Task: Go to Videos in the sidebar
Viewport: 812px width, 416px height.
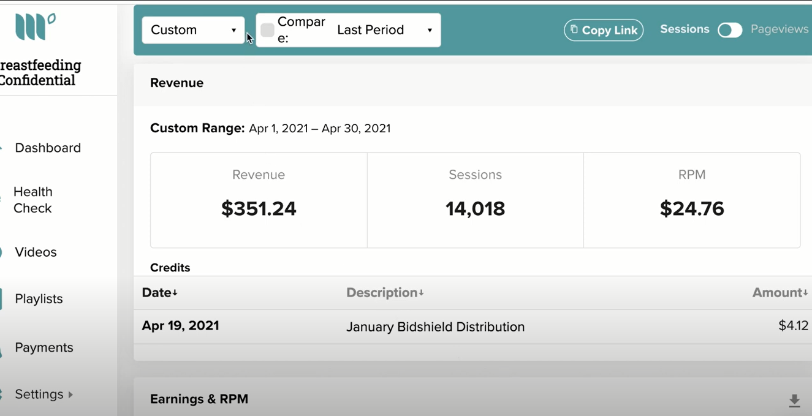Action: [x=36, y=252]
